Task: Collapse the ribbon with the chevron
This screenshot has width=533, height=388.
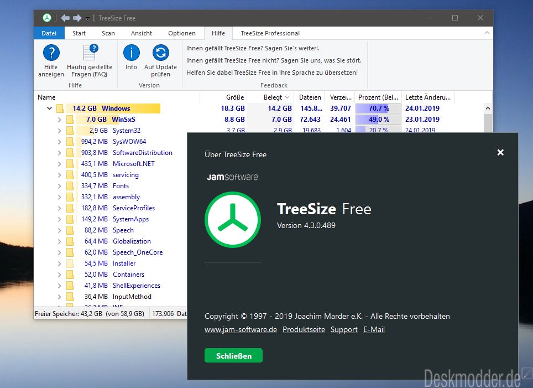Action: (x=487, y=33)
